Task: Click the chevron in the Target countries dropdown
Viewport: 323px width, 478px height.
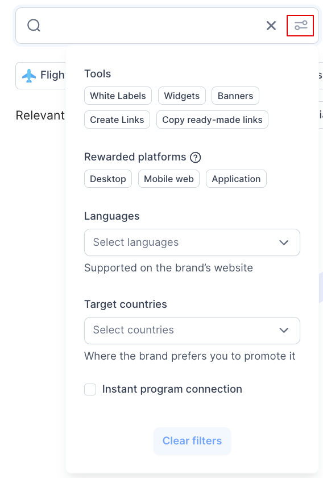Action: (284, 330)
